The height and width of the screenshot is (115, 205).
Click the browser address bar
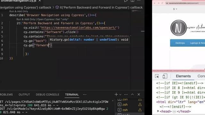tap(185, 3)
